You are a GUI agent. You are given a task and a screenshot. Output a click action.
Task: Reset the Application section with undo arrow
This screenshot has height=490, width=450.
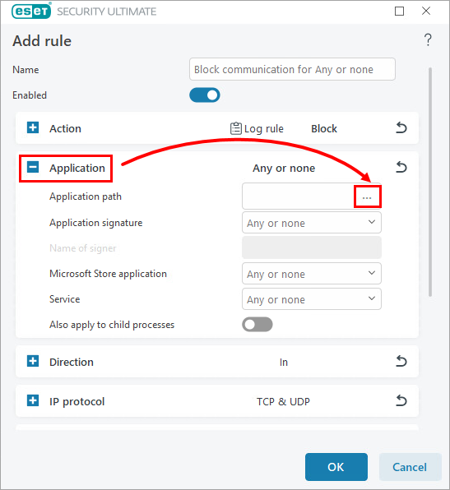401,167
